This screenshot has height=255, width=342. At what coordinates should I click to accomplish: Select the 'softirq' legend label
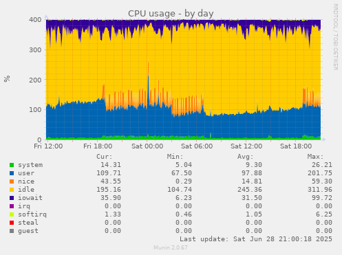[x=32, y=214]
